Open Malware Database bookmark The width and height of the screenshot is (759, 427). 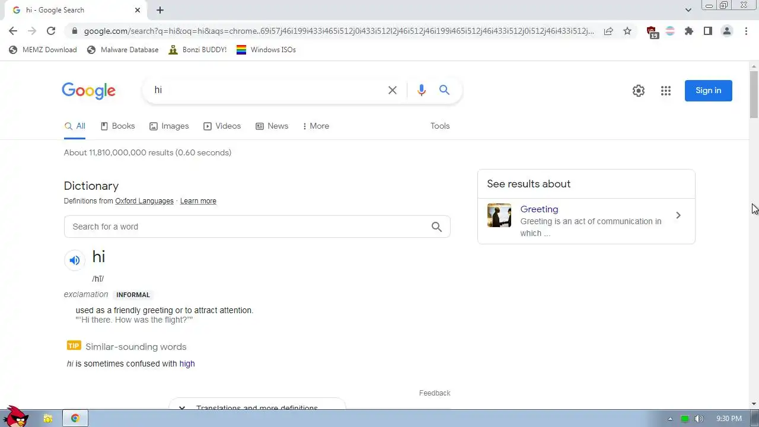point(123,50)
